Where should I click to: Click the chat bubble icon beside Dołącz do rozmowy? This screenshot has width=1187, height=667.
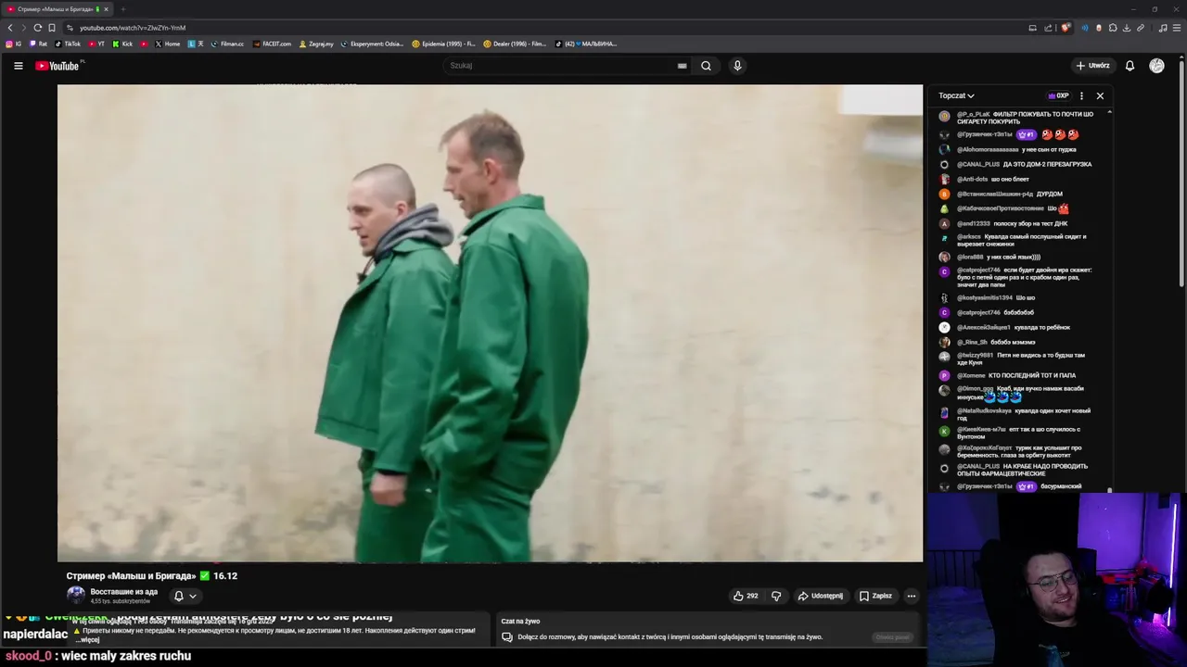point(507,637)
